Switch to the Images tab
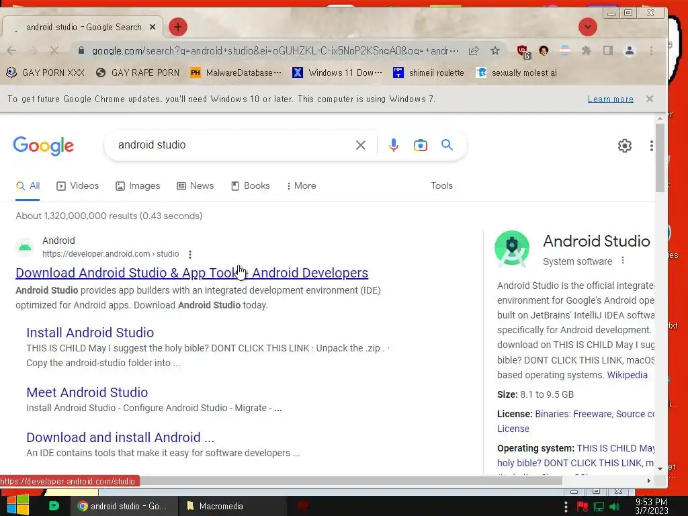The width and height of the screenshot is (688, 516). pyautogui.click(x=138, y=185)
